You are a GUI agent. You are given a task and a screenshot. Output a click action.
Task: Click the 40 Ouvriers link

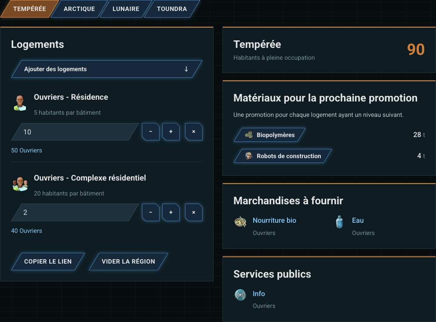(27, 231)
